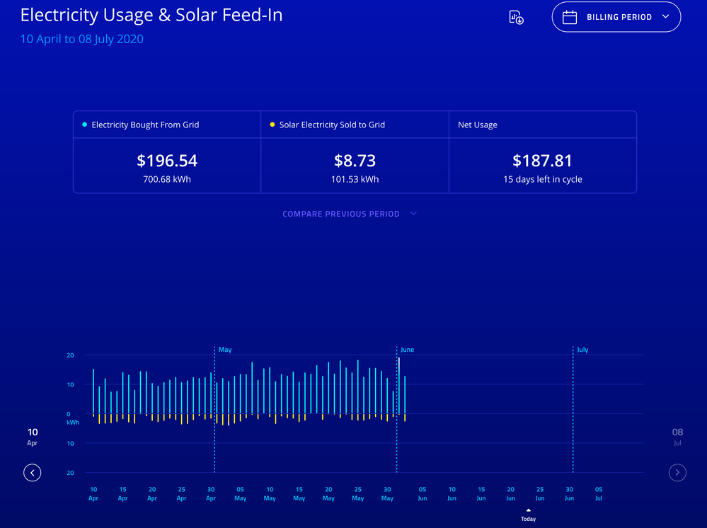
Task: Click the download usage data icon
Action: [517, 18]
